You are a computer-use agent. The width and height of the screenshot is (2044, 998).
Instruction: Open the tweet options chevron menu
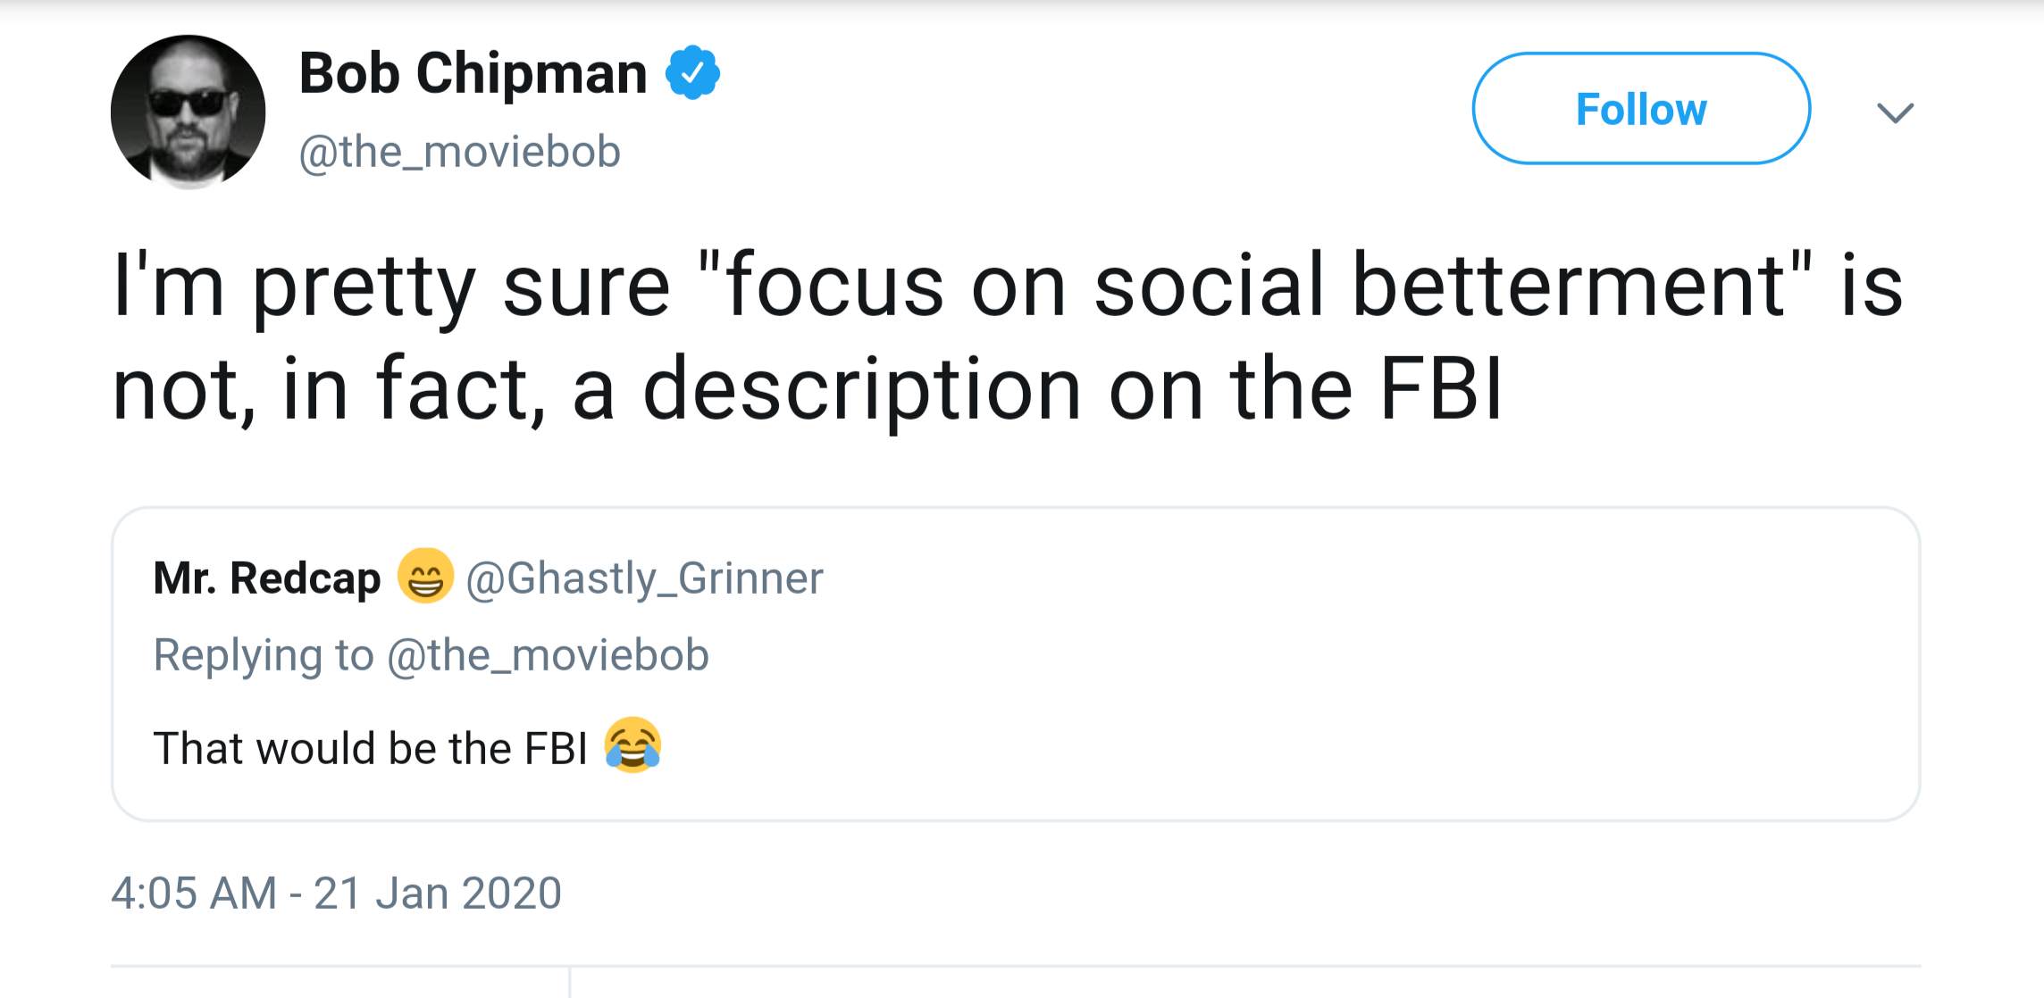pyautogui.click(x=1895, y=112)
